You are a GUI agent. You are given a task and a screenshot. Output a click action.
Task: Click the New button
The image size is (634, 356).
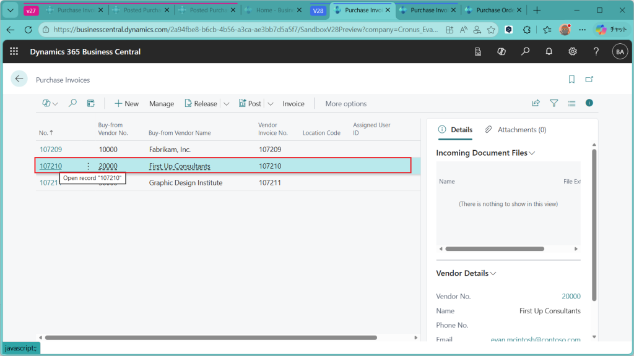(126, 104)
